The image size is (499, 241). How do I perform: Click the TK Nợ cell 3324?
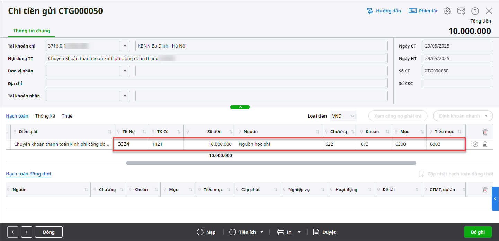click(132, 144)
